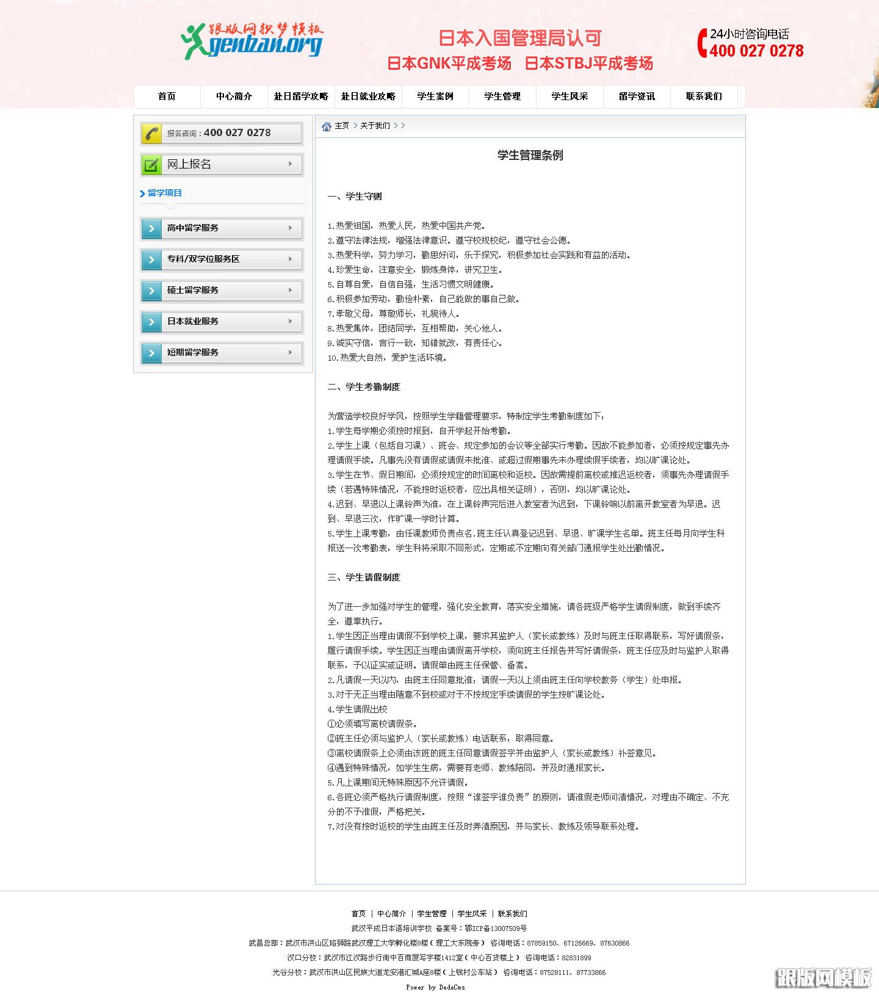Image resolution: width=879 pixels, height=992 pixels.
Task: Click the genban.org site logo
Action: point(252,41)
